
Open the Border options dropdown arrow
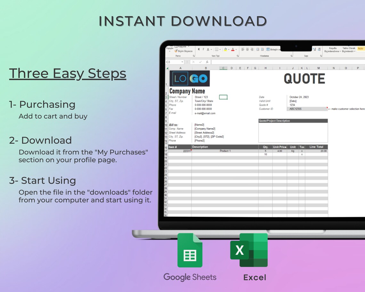pyautogui.click(x=220, y=49)
